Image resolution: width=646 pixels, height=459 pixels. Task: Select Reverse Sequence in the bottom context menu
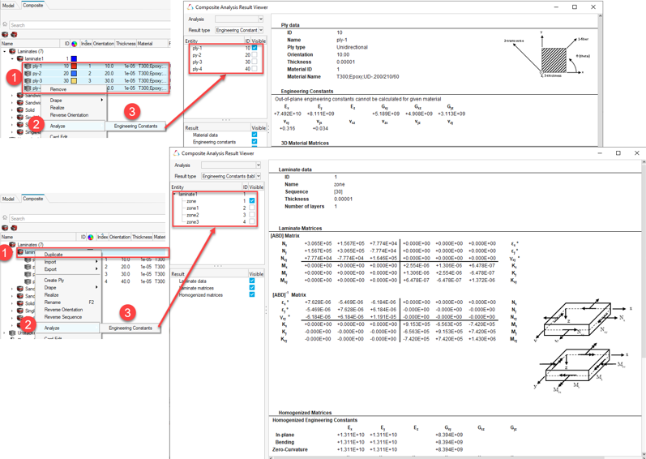pyautogui.click(x=62, y=317)
